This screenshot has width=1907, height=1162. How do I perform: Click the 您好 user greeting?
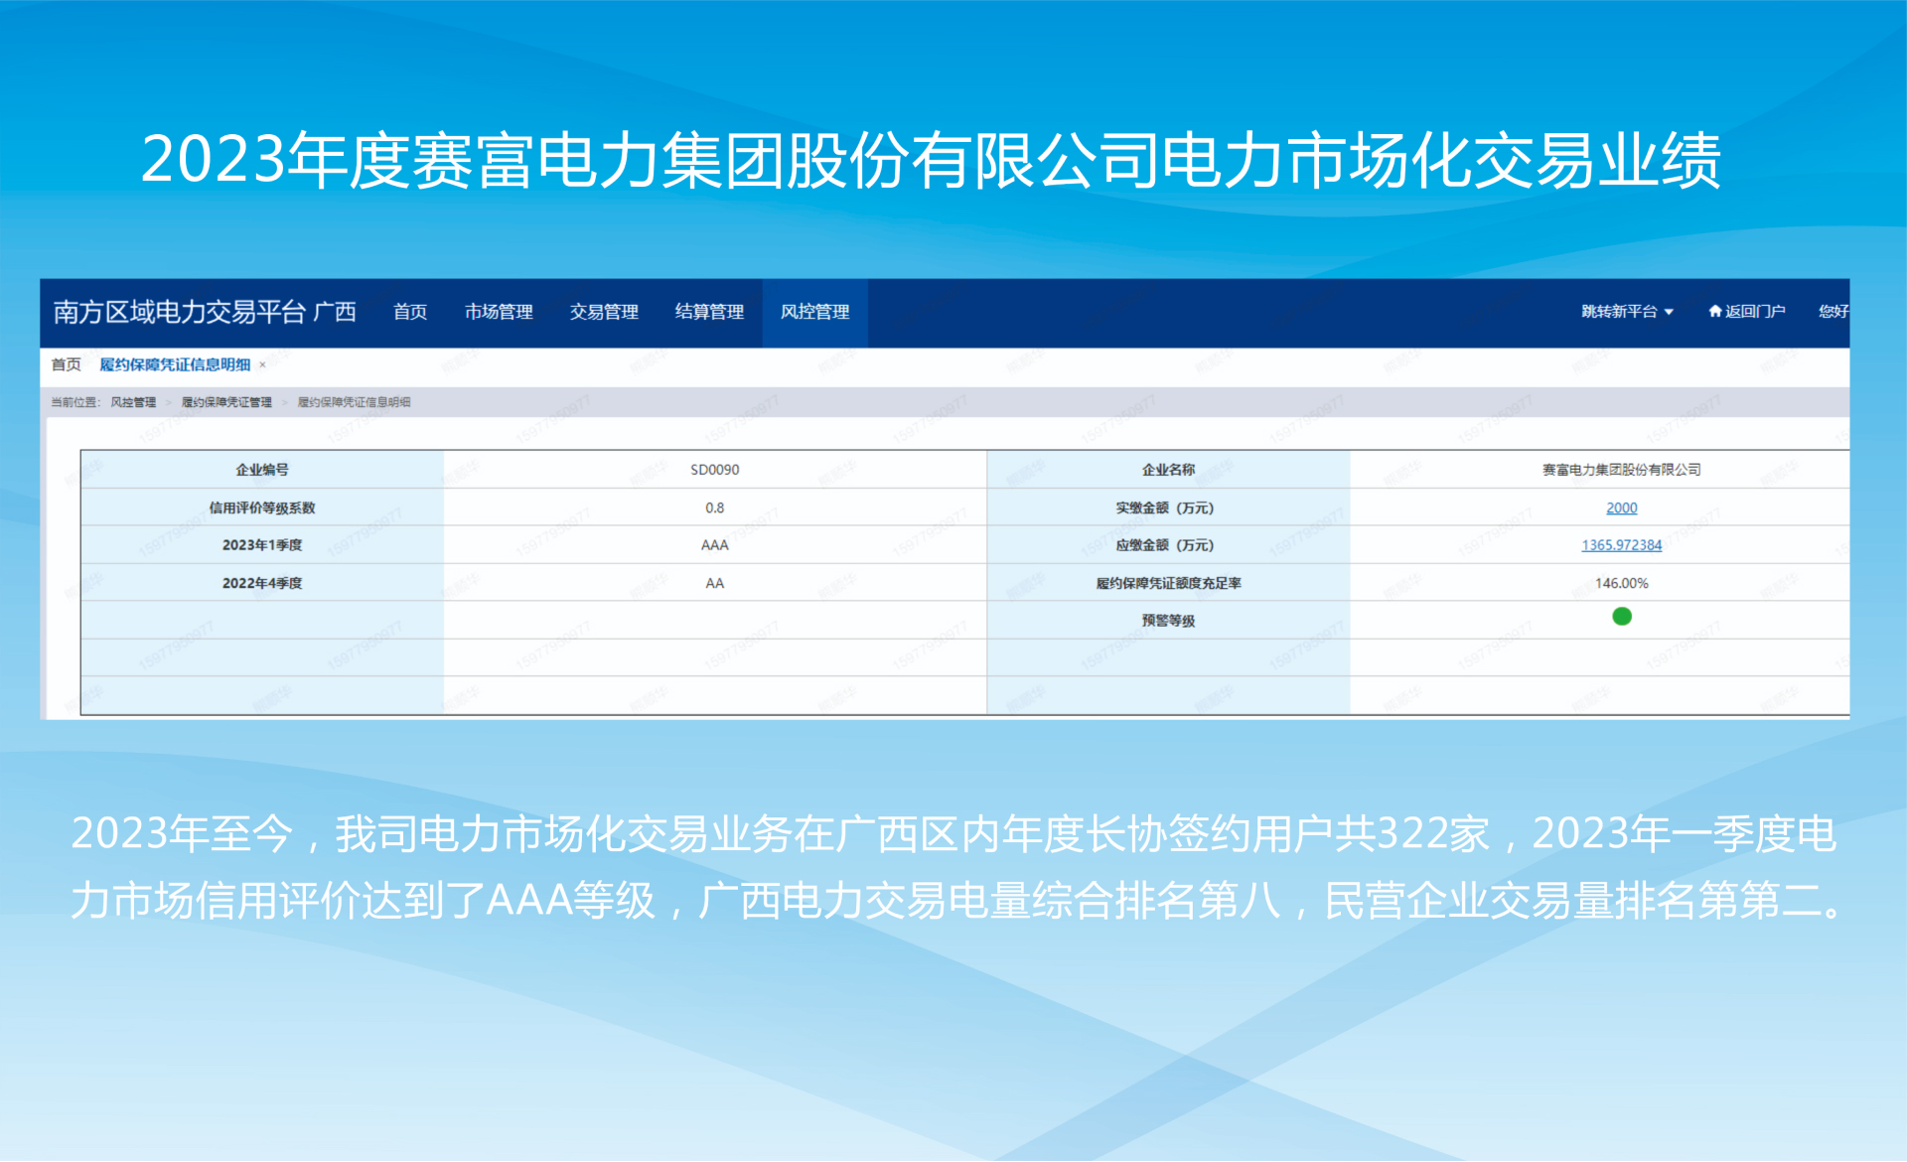[x=1834, y=312]
